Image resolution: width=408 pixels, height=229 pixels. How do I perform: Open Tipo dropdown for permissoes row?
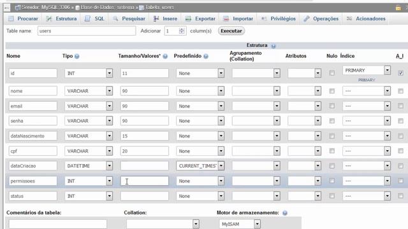tap(89, 181)
